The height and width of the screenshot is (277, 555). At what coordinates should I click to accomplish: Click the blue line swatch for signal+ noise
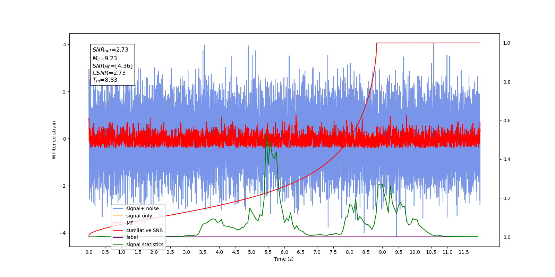tap(118, 208)
